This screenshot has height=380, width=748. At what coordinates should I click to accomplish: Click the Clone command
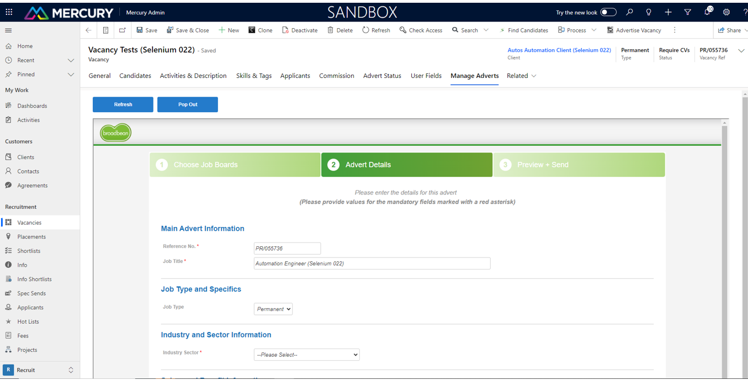[261, 30]
